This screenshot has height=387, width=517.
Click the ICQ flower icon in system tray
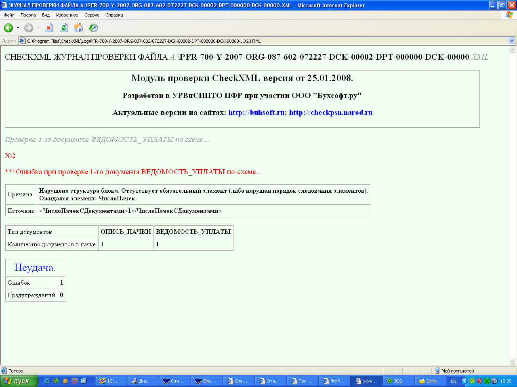[x=472, y=381]
